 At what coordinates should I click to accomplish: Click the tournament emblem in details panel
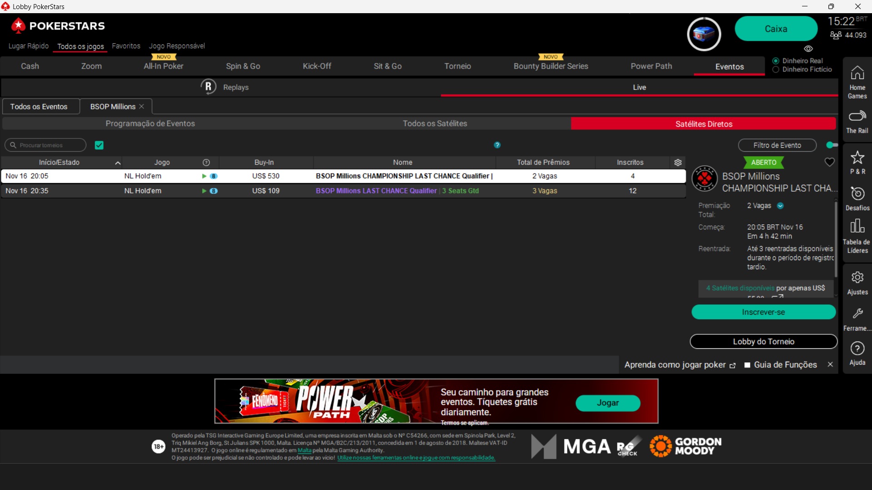704,178
